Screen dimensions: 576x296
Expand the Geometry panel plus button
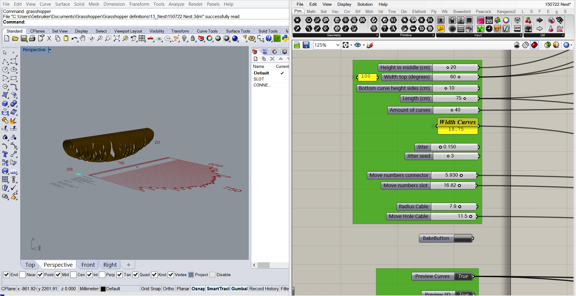point(377,35)
